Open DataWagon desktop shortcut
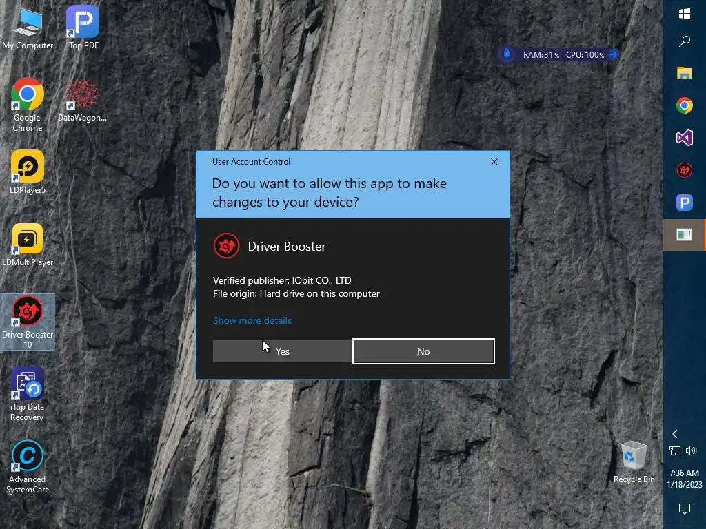This screenshot has width=706, height=529. 83,101
